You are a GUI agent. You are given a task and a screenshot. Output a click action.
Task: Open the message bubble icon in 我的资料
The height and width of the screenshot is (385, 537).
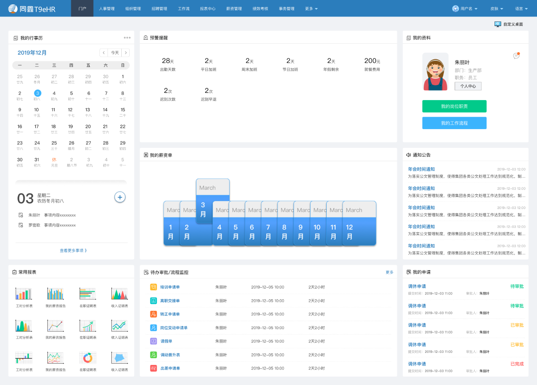tap(516, 56)
